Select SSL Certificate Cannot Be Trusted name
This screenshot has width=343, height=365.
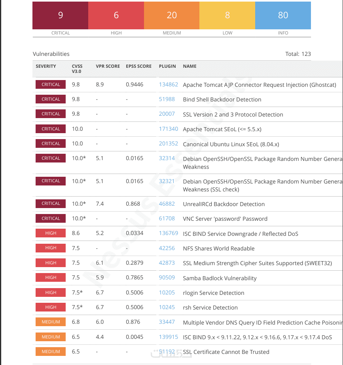point(226,352)
